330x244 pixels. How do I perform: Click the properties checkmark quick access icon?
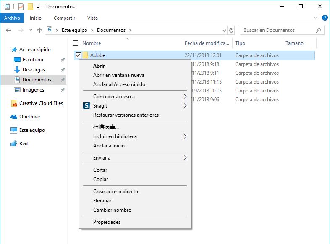click(21, 7)
